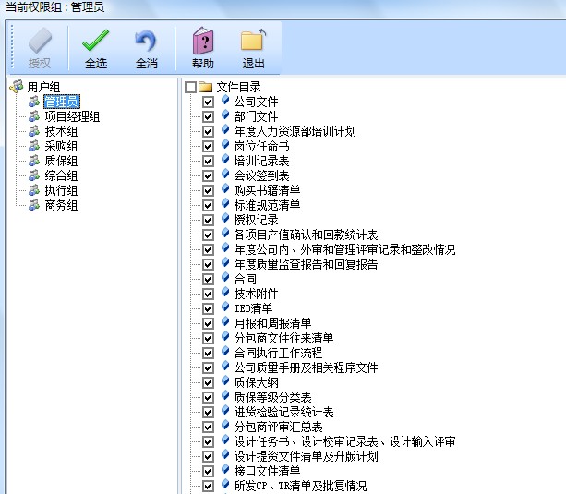The width and height of the screenshot is (566, 494).
Task: Select the 年度质量监查报告和回复报告 item
Action: pos(306,264)
